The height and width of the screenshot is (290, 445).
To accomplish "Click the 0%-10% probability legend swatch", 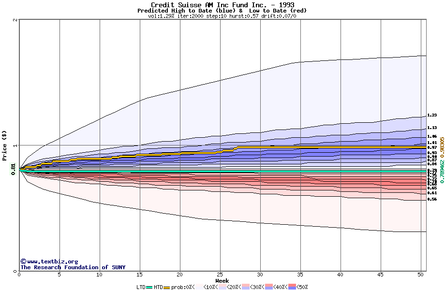I will click(199, 287).
